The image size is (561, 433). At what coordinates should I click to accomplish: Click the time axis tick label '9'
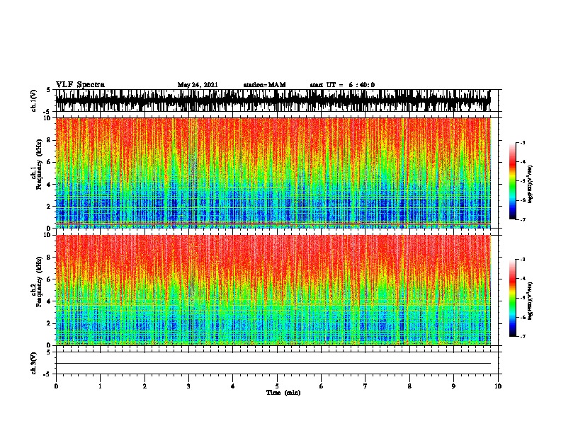pos(453,386)
